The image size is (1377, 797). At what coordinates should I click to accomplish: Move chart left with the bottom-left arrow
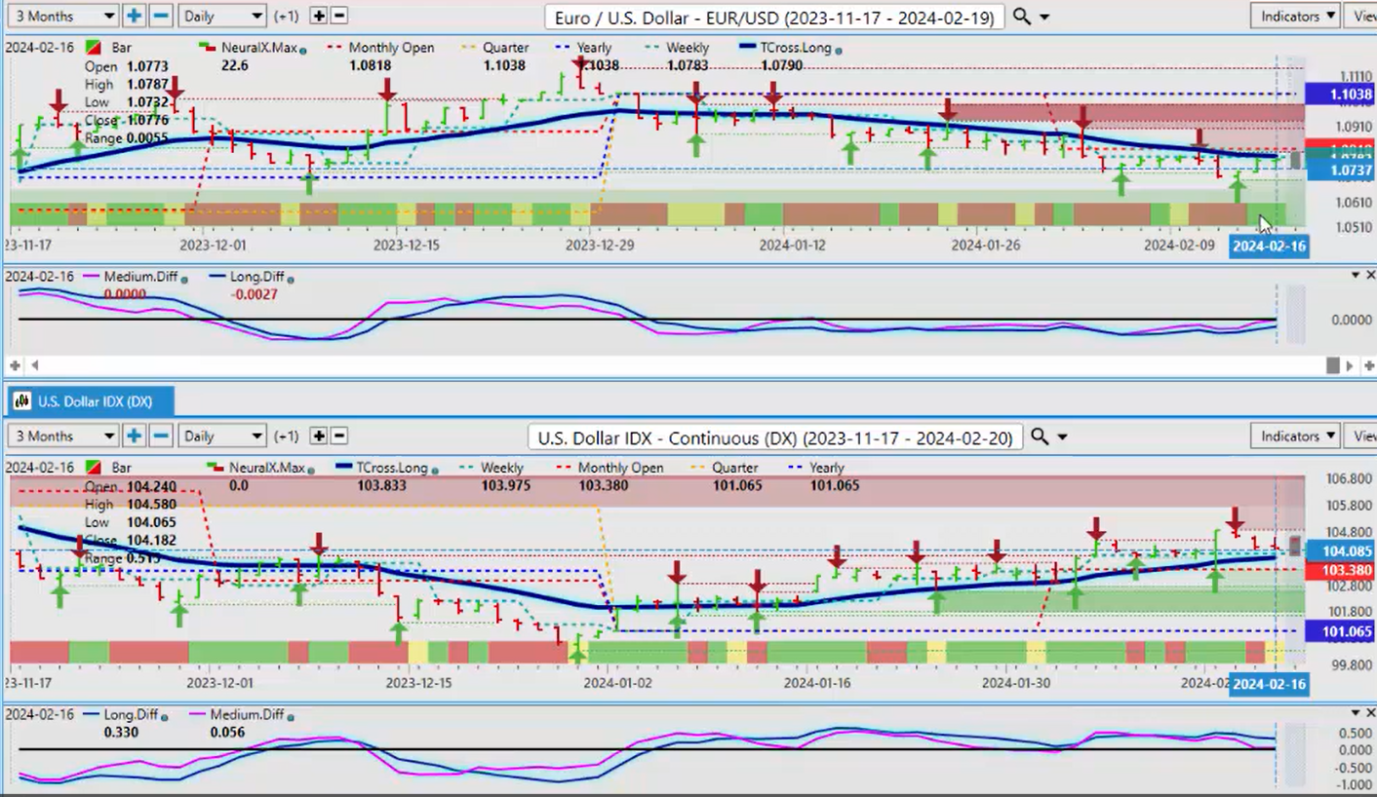(x=34, y=365)
